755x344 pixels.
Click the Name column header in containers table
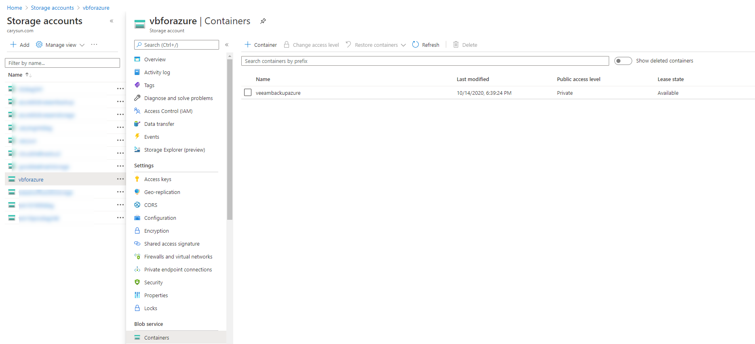coord(263,79)
